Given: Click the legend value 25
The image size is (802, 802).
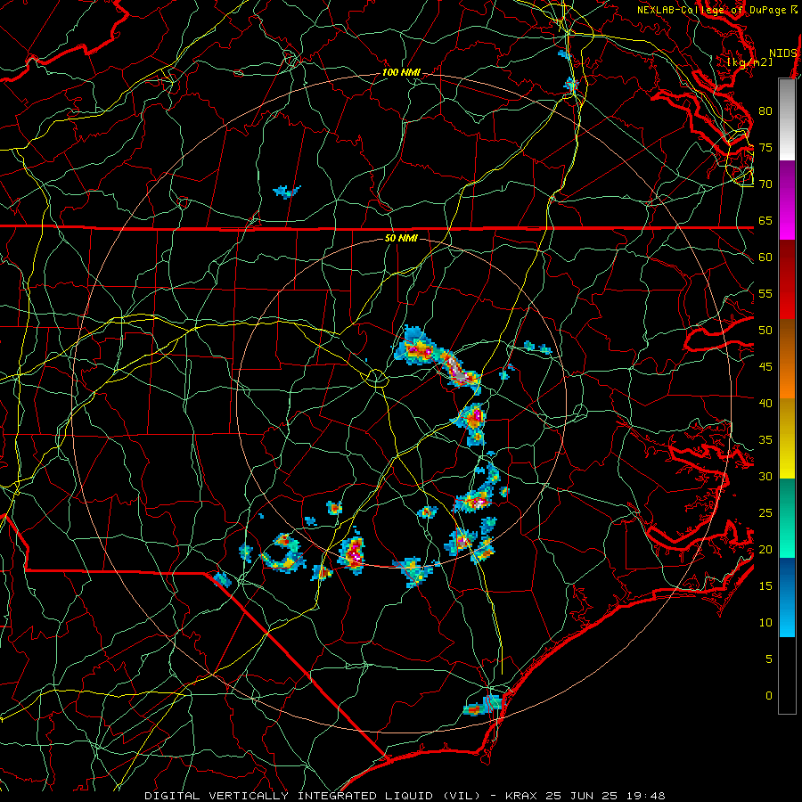Looking at the screenshot, I should 765,513.
